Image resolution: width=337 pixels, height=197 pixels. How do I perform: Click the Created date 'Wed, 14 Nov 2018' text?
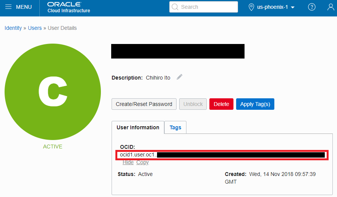tap(271, 174)
